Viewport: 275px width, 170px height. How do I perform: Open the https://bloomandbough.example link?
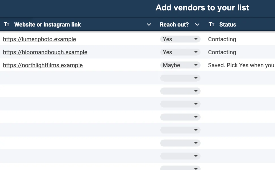[45, 52]
